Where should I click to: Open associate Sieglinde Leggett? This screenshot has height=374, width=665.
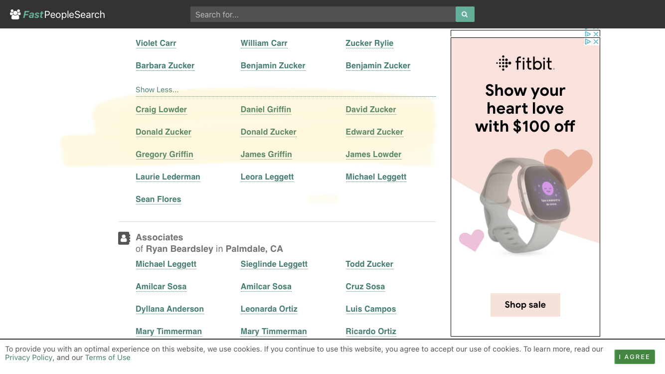click(x=274, y=264)
